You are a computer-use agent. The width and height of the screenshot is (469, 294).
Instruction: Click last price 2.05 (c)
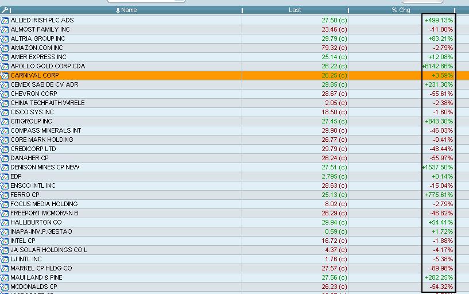point(336,103)
